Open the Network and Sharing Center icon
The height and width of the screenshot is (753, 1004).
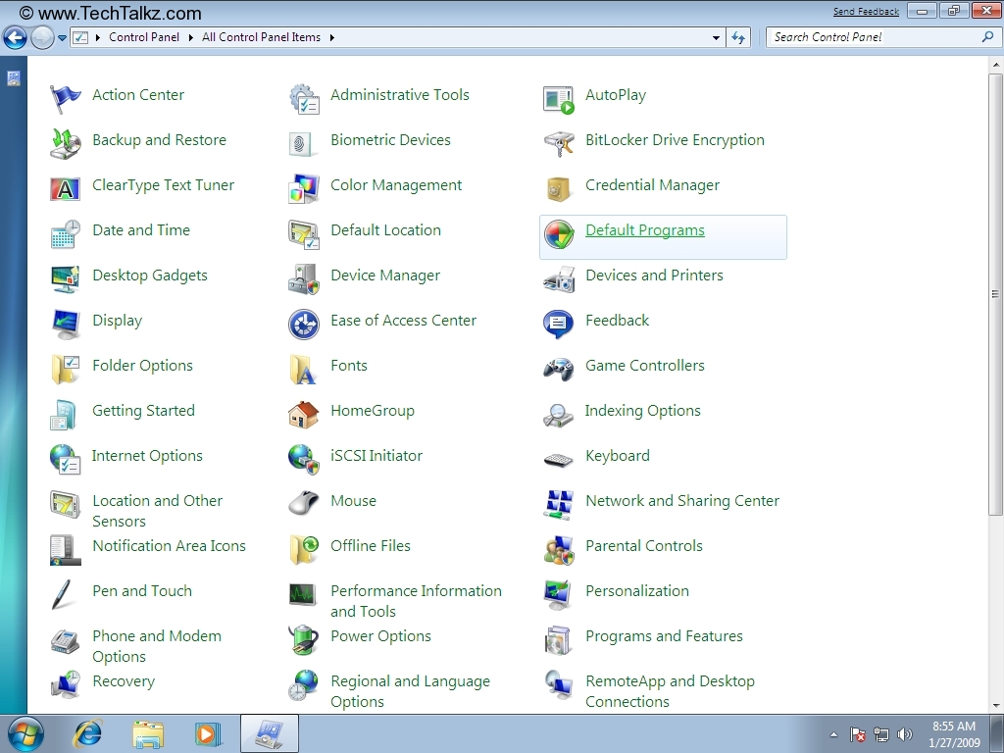tap(558, 505)
